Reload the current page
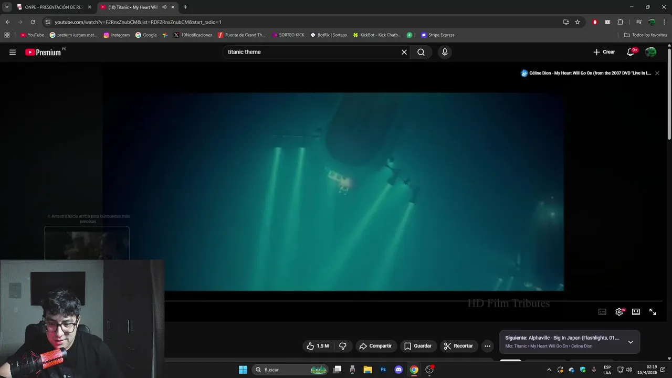 33,22
